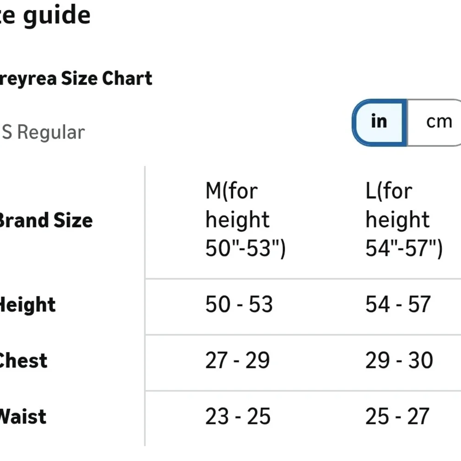Click the 50"-53" text in M header
The height and width of the screenshot is (461, 461).
[246, 248]
